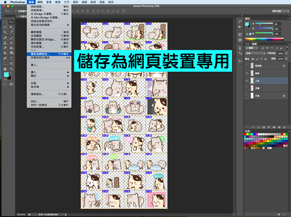This screenshot has width=291, height=217.
Task: Open the Info panel icon
Action: [x=240, y=40]
